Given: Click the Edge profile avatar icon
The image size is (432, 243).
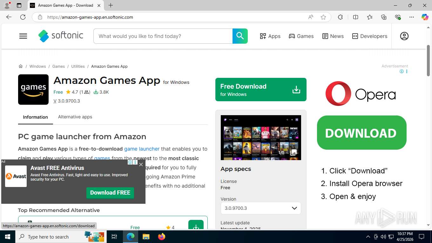Looking at the screenshot, I should [7, 5].
